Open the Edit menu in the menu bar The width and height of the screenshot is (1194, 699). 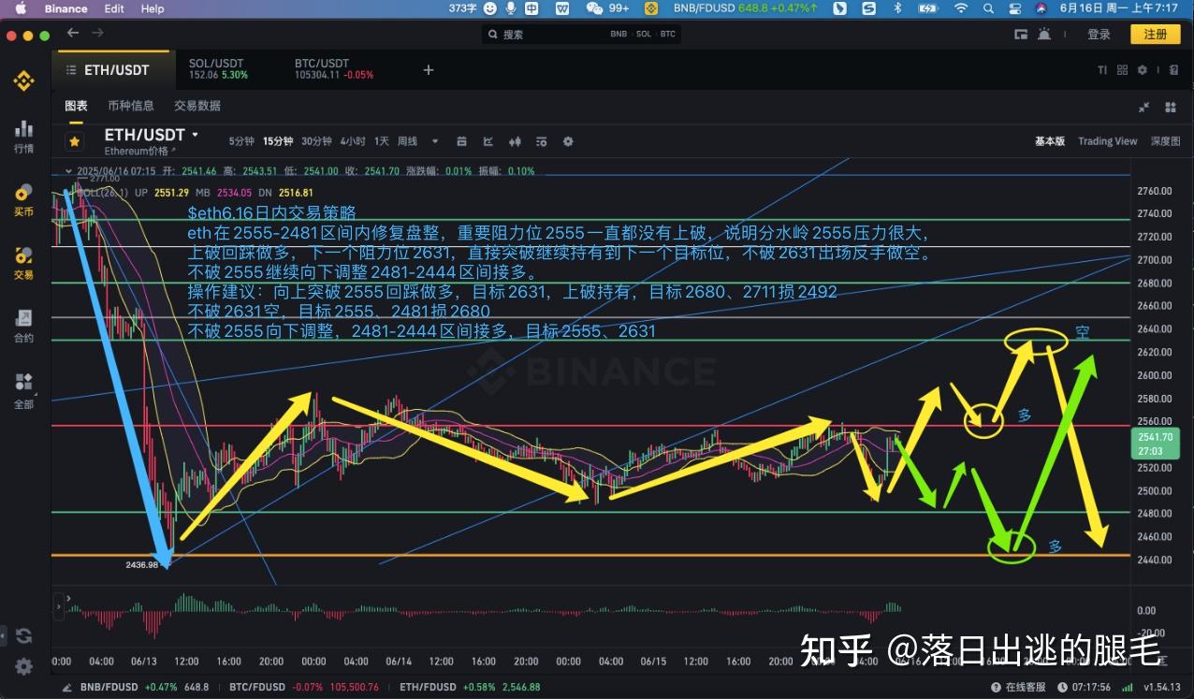114,8
